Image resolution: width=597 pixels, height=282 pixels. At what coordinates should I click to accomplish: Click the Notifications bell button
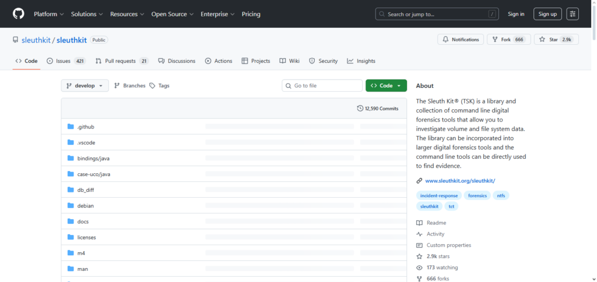click(461, 40)
